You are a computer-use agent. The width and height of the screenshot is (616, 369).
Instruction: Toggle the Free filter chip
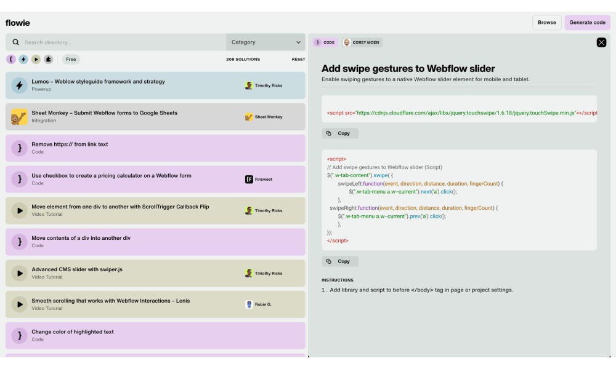coord(71,59)
